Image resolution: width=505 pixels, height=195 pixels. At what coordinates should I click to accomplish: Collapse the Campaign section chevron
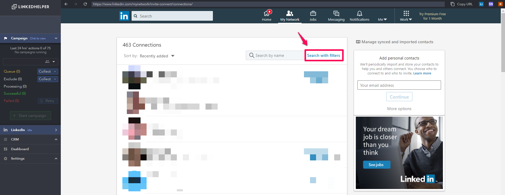[56, 38]
